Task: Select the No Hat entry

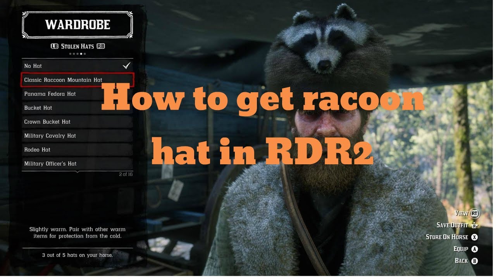Action: (77, 66)
